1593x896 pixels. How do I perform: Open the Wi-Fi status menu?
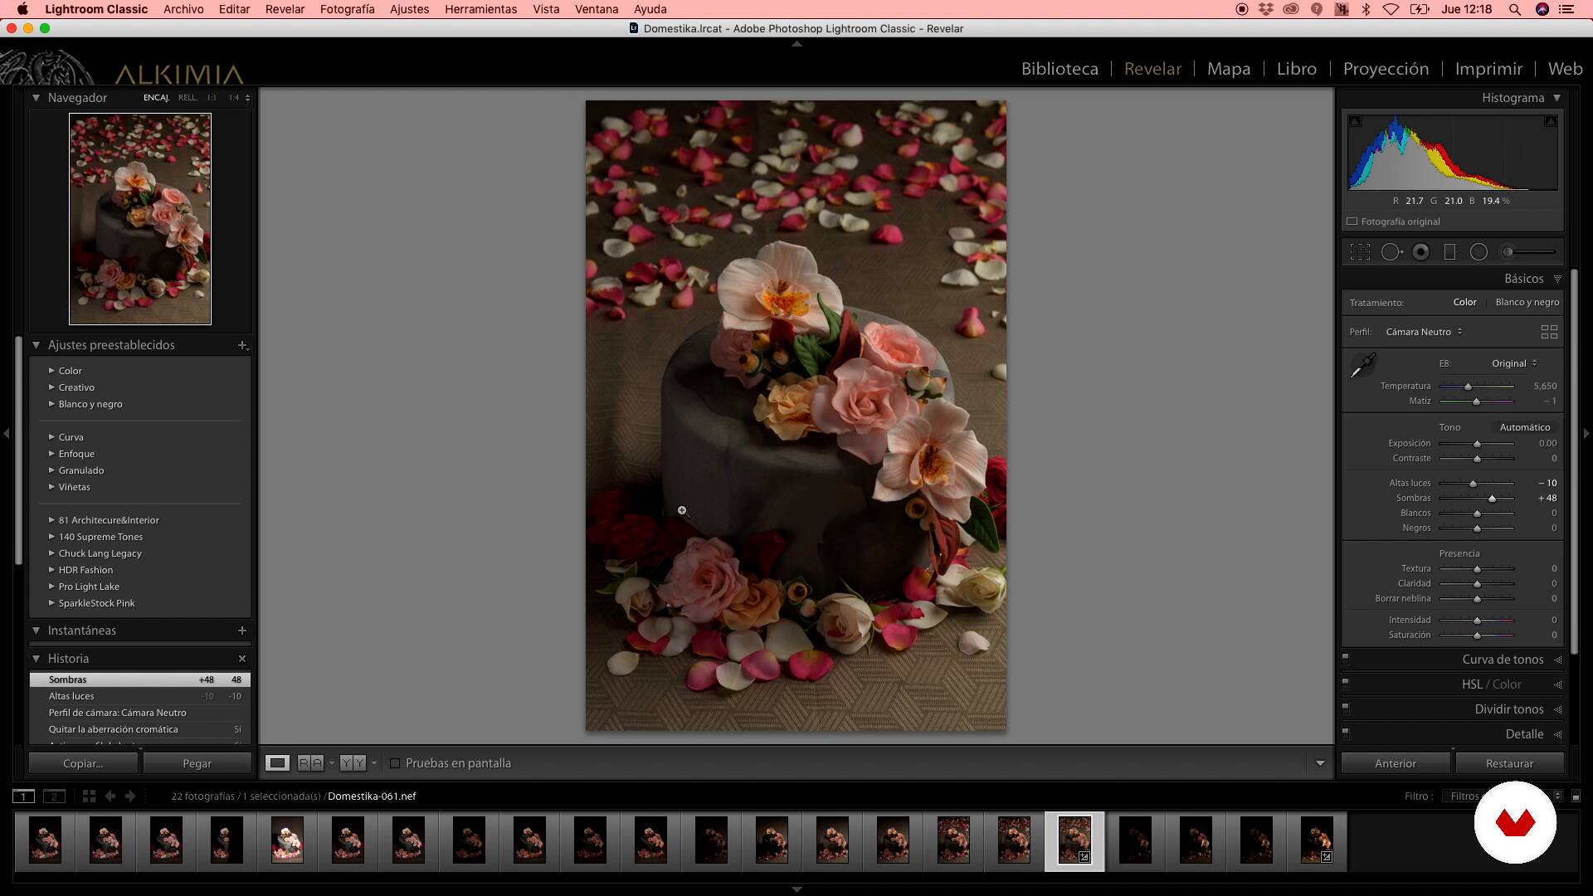pyautogui.click(x=1391, y=9)
